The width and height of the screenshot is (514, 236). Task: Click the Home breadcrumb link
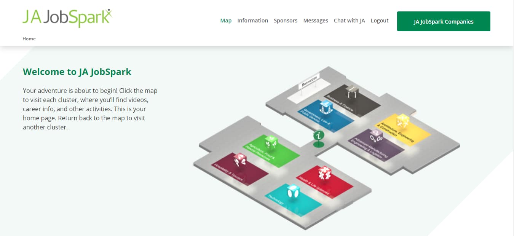(x=29, y=38)
